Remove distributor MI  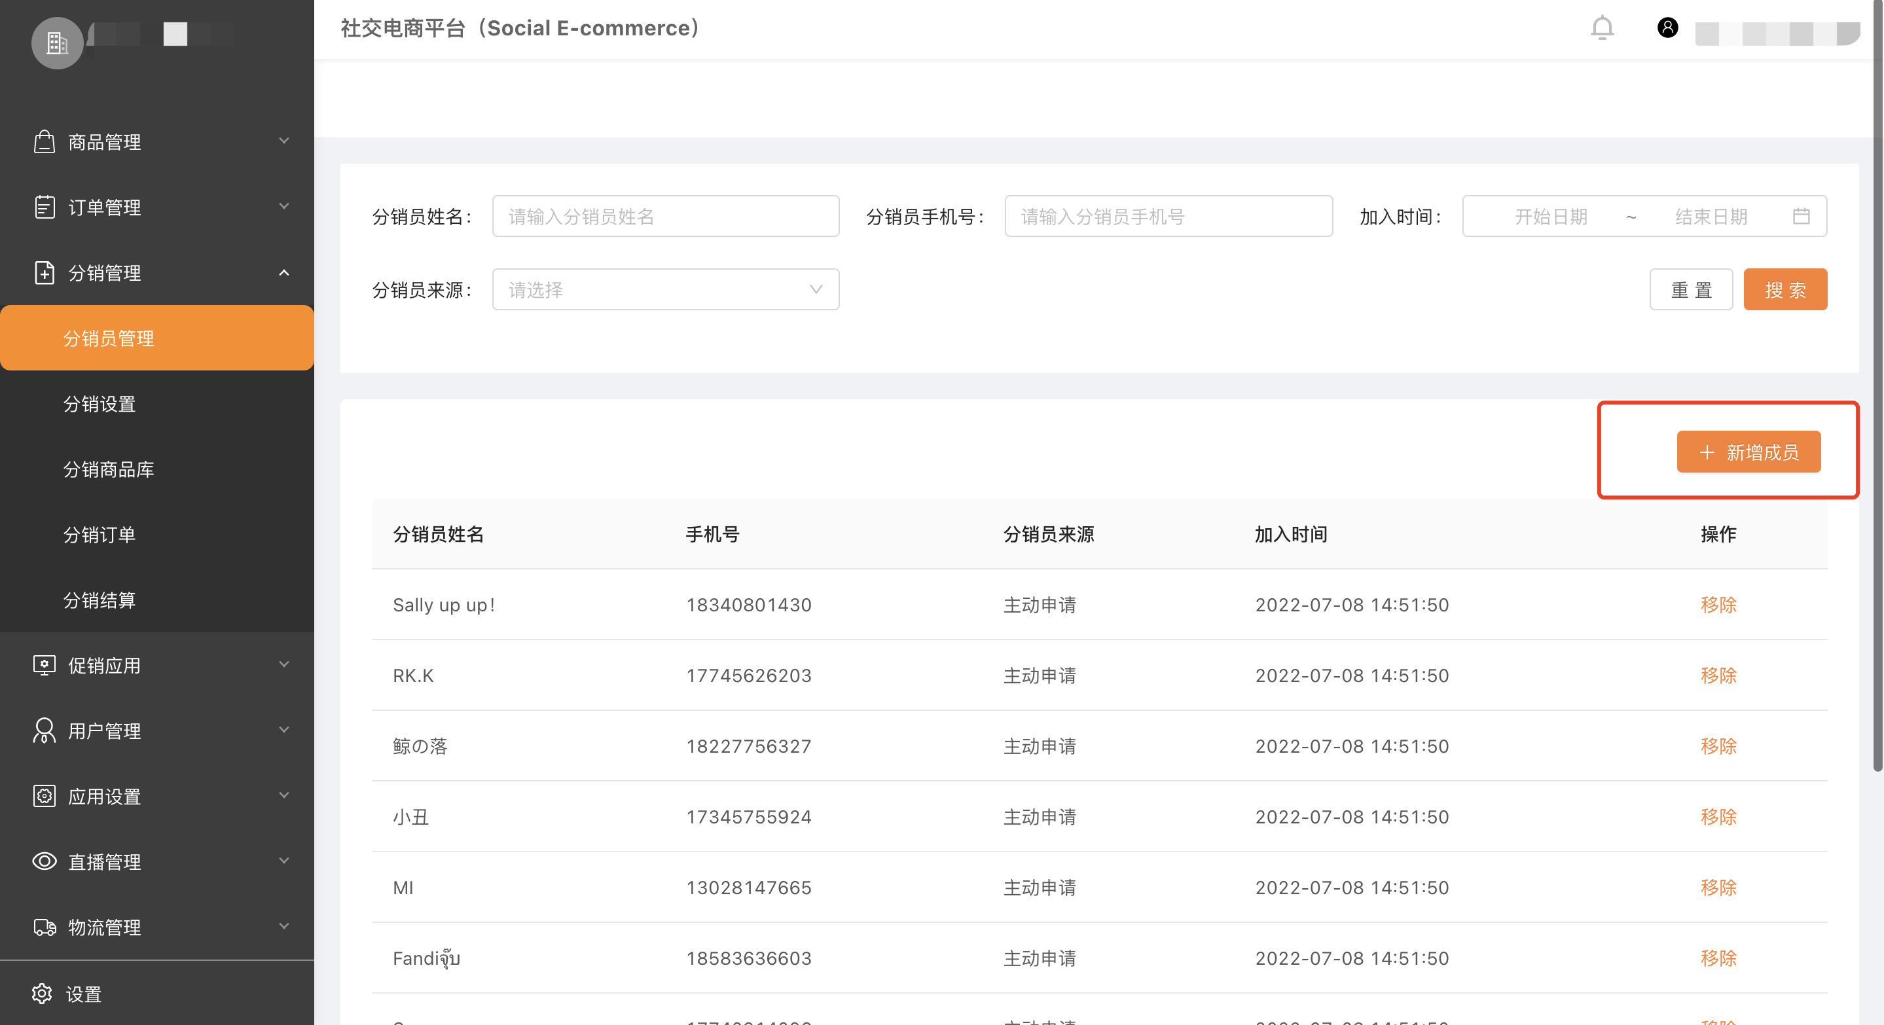coord(1718,888)
